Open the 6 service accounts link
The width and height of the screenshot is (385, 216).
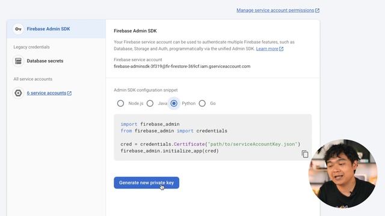coord(46,93)
